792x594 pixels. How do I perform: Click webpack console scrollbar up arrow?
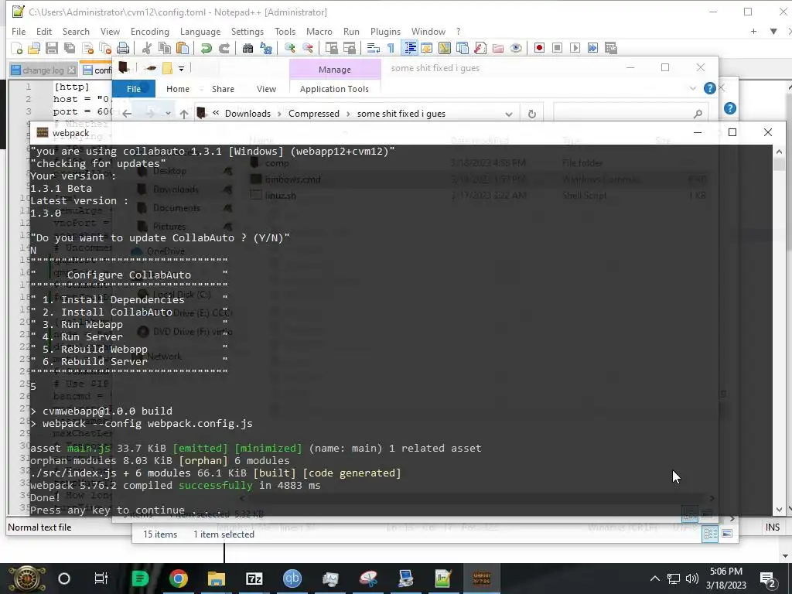[779, 151]
